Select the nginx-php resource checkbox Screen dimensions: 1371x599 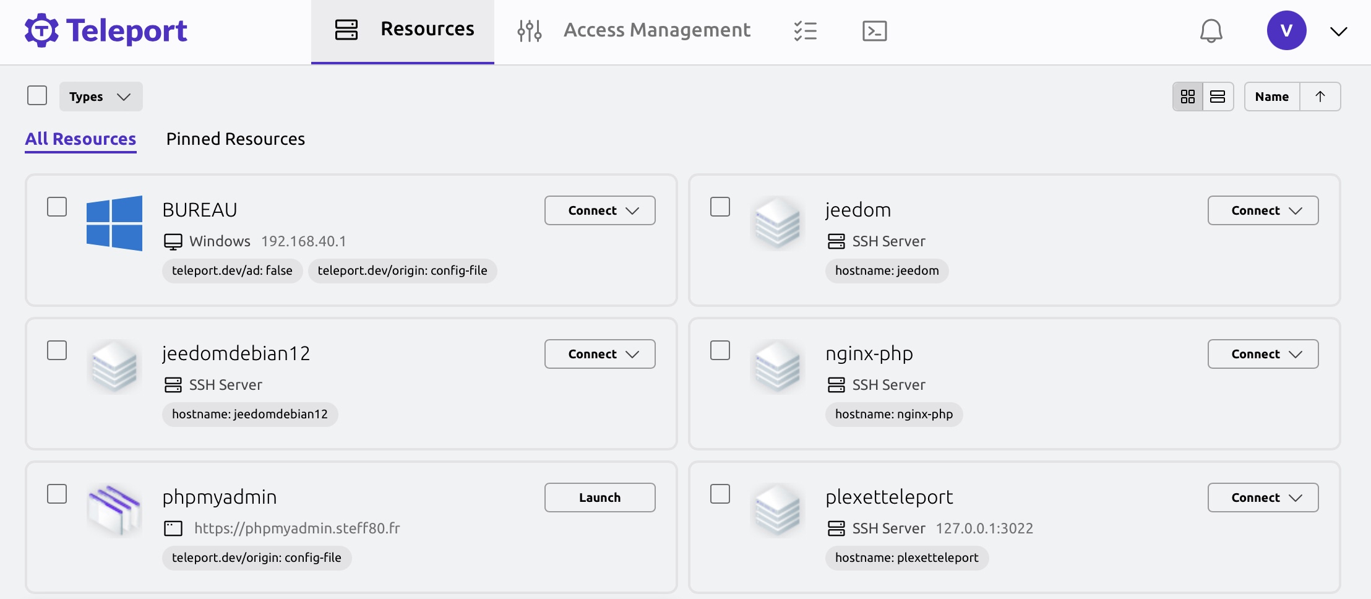(x=720, y=350)
